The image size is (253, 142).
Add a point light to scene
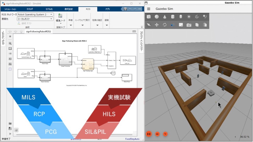pyautogui.click(x=189, y=17)
